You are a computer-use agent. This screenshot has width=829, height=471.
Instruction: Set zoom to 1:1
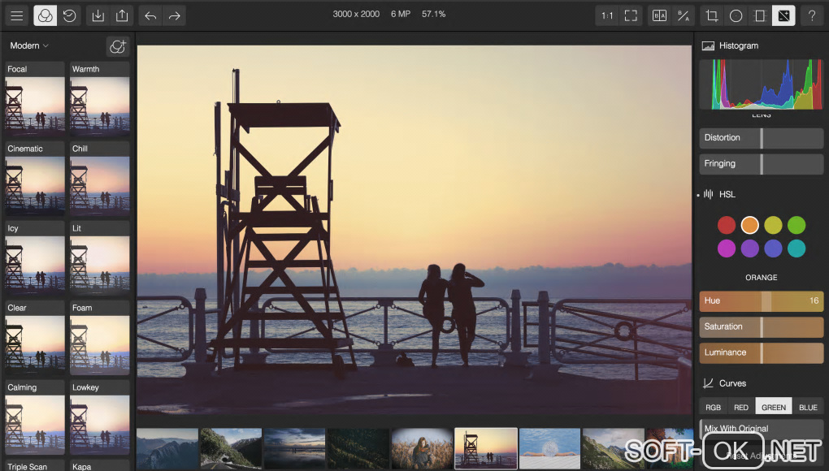[x=607, y=16]
